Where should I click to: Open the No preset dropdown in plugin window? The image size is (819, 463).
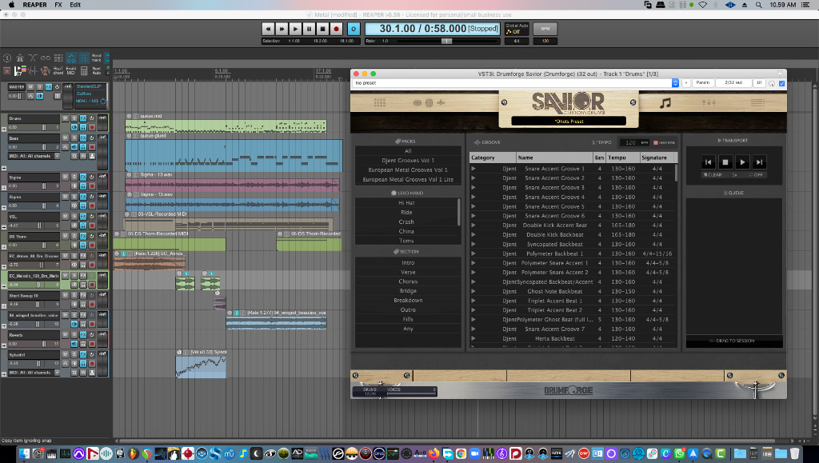pos(516,83)
